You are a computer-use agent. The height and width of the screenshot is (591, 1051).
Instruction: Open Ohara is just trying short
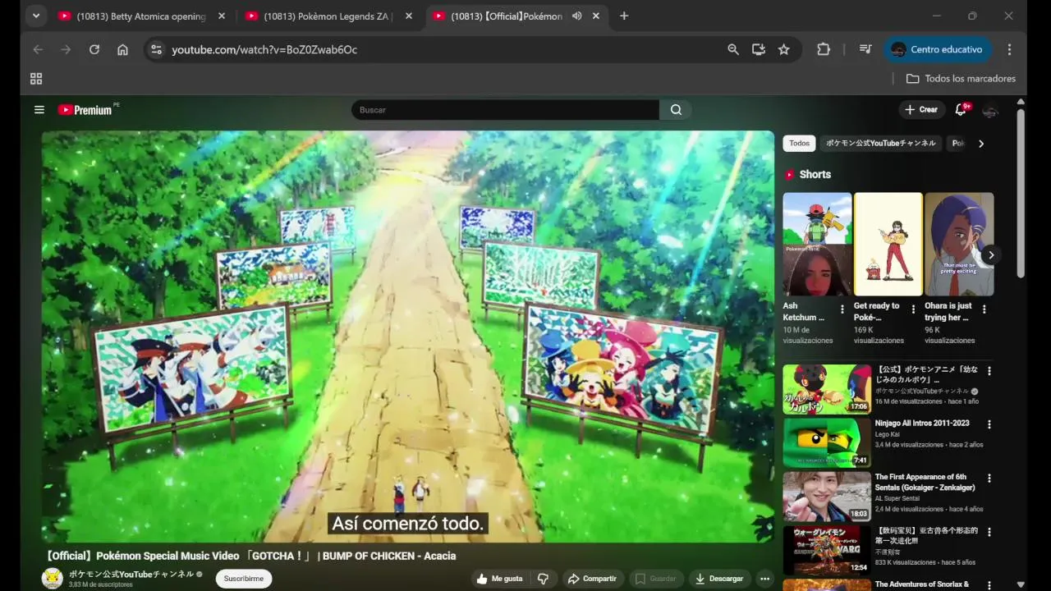coord(959,244)
